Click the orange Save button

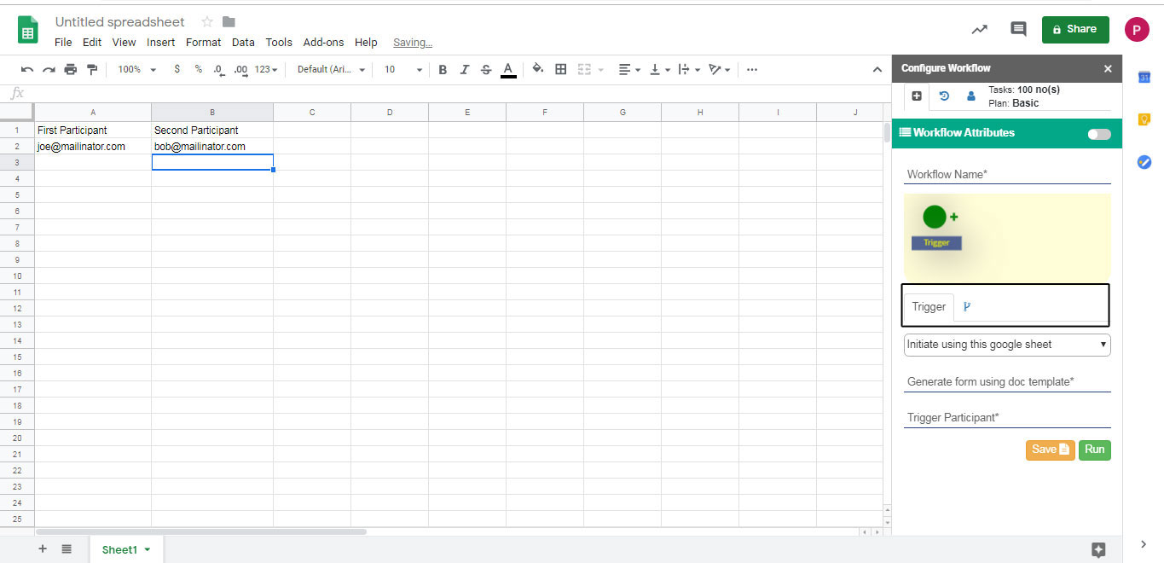click(x=1050, y=450)
